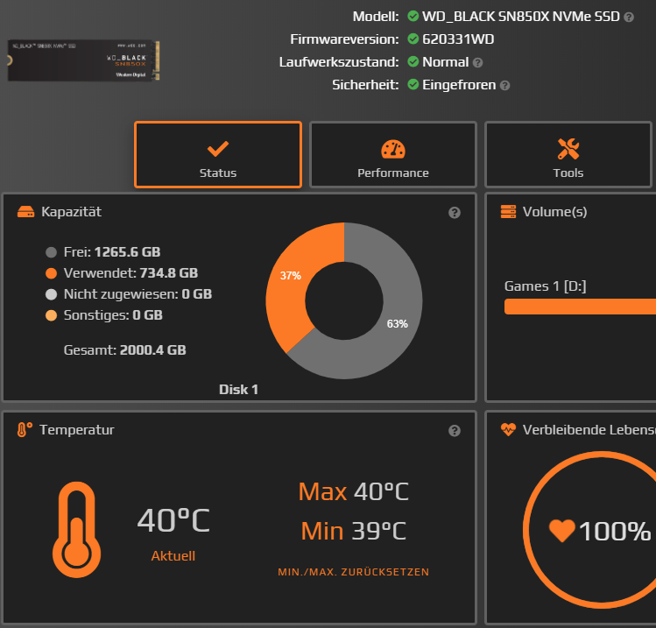Open Temperatur panel help icon
656x628 pixels.
[455, 431]
